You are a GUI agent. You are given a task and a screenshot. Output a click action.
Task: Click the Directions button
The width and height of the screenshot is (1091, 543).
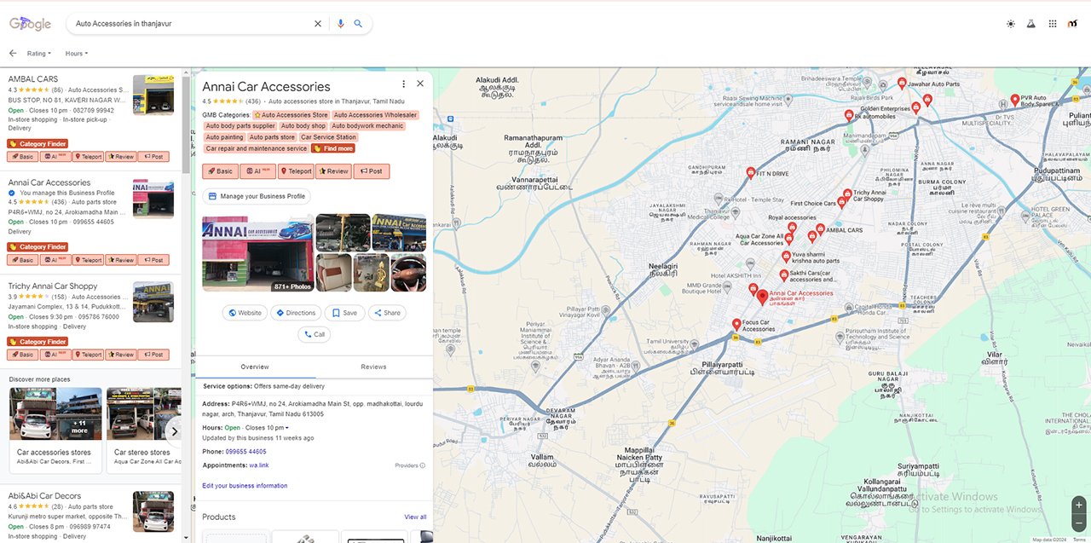[295, 313]
